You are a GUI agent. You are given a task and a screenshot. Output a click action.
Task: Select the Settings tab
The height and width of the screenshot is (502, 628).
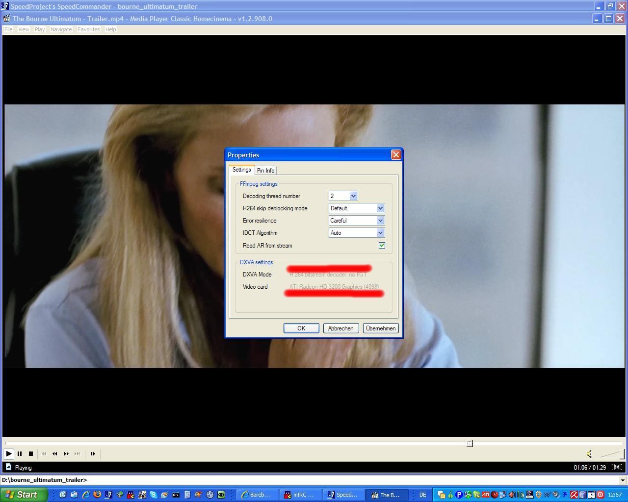(x=241, y=170)
